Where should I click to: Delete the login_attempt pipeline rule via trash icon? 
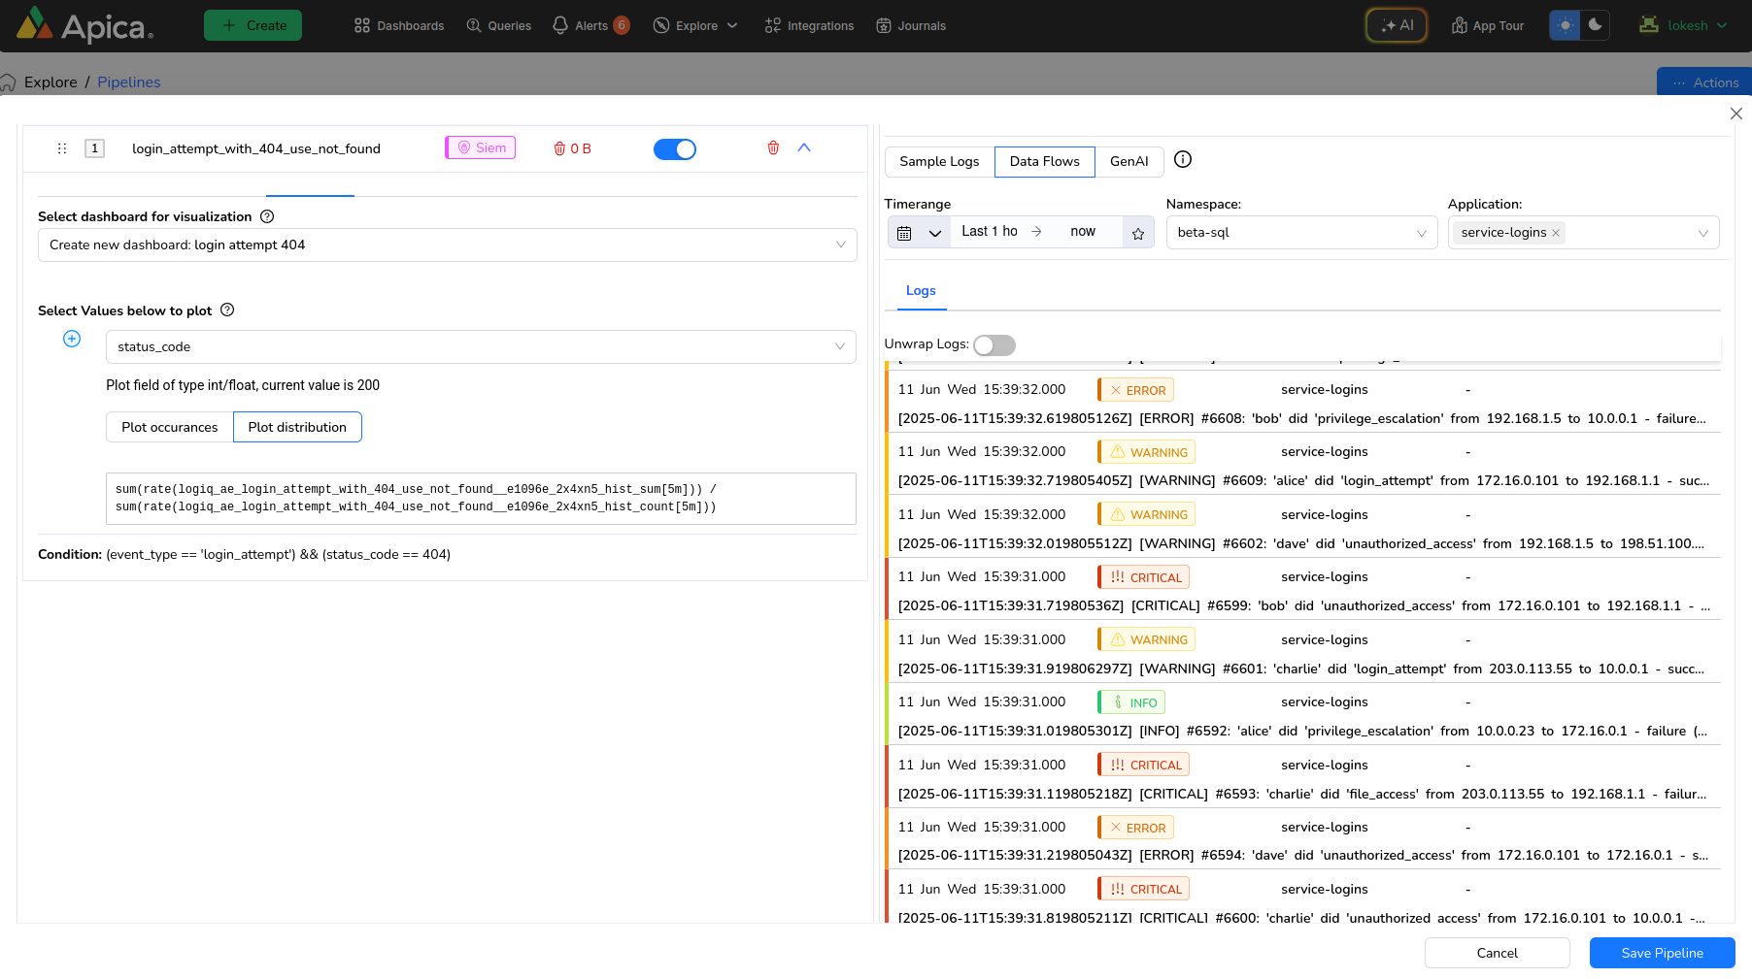click(x=773, y=148)
